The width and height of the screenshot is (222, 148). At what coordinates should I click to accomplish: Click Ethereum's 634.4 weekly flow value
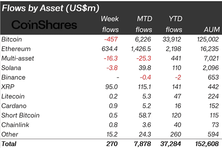[110, 49]
